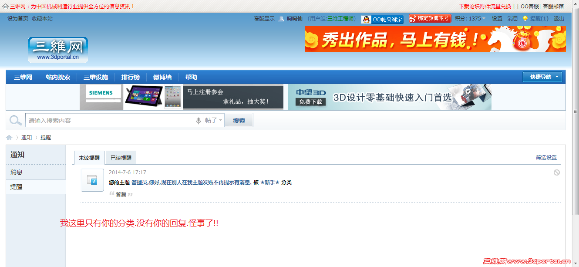Click 下载论坛附件流量兑换 link
The height and width of the screenshot is (267, 579).
coord(485,7)
